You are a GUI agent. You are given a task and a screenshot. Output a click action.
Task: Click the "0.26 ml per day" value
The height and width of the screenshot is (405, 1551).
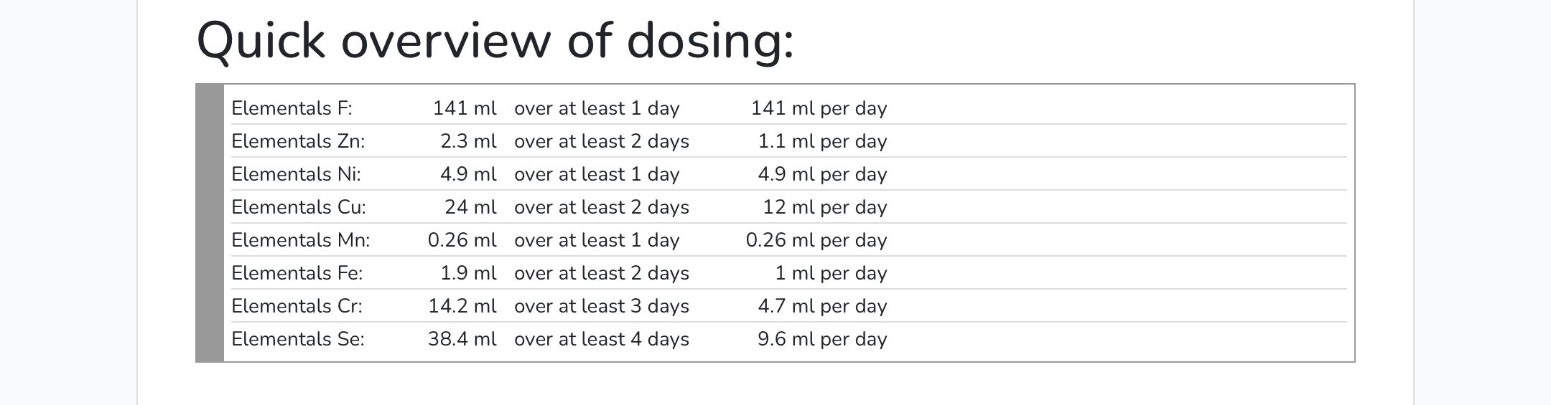click(816, 240)
